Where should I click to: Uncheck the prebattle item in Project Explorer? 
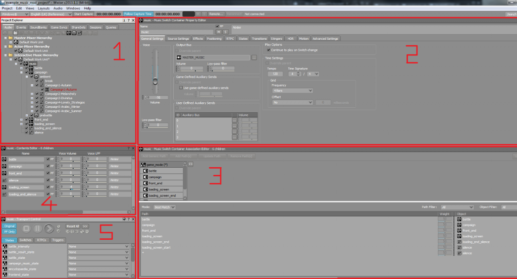[31, 115]
